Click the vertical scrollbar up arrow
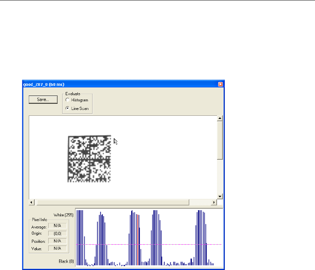The height and width of the screenshot is (270, 315). click(220, 118)
